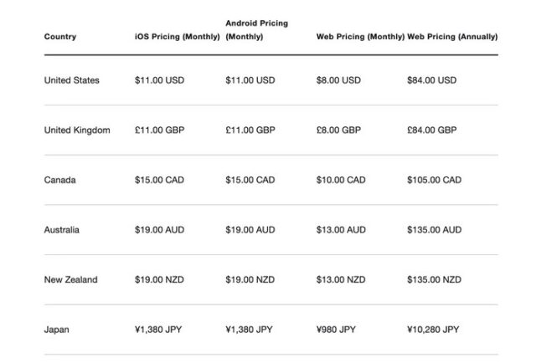Click the Android Pricing (Monthly) header
Viewport: 536px width, 363px height.
(256, 29)
